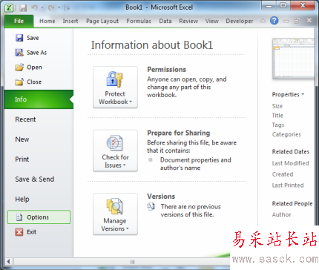This screenshot has width=319, height=270.
Task: Open the Review ribbon tab
Action: [188, 21]
